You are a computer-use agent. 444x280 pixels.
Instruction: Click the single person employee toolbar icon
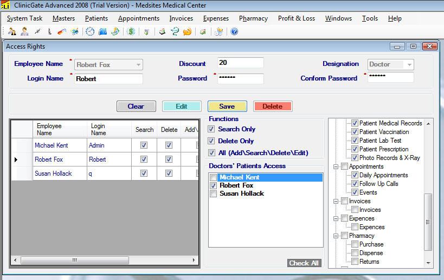point(24,31)
